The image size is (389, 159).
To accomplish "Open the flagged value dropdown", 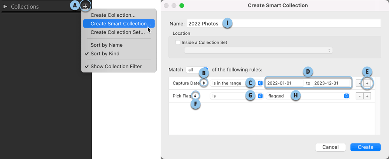I will click(307, 96).
